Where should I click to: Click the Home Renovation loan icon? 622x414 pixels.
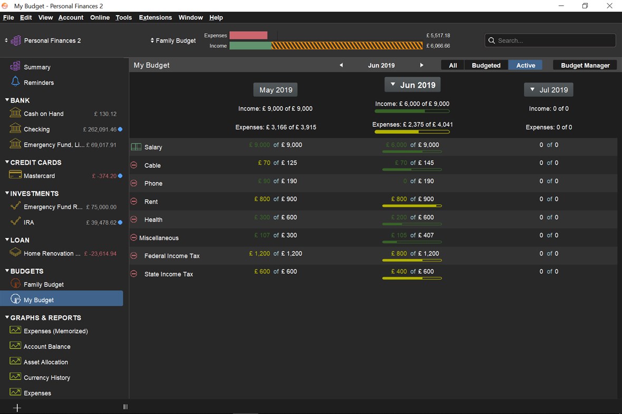[15, 252]
